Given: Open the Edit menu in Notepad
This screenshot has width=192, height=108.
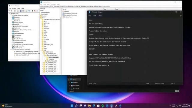Looking at the screenshot, I should [95, 16].
